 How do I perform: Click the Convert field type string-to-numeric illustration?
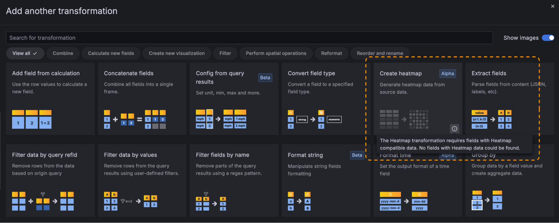point(314,119)
